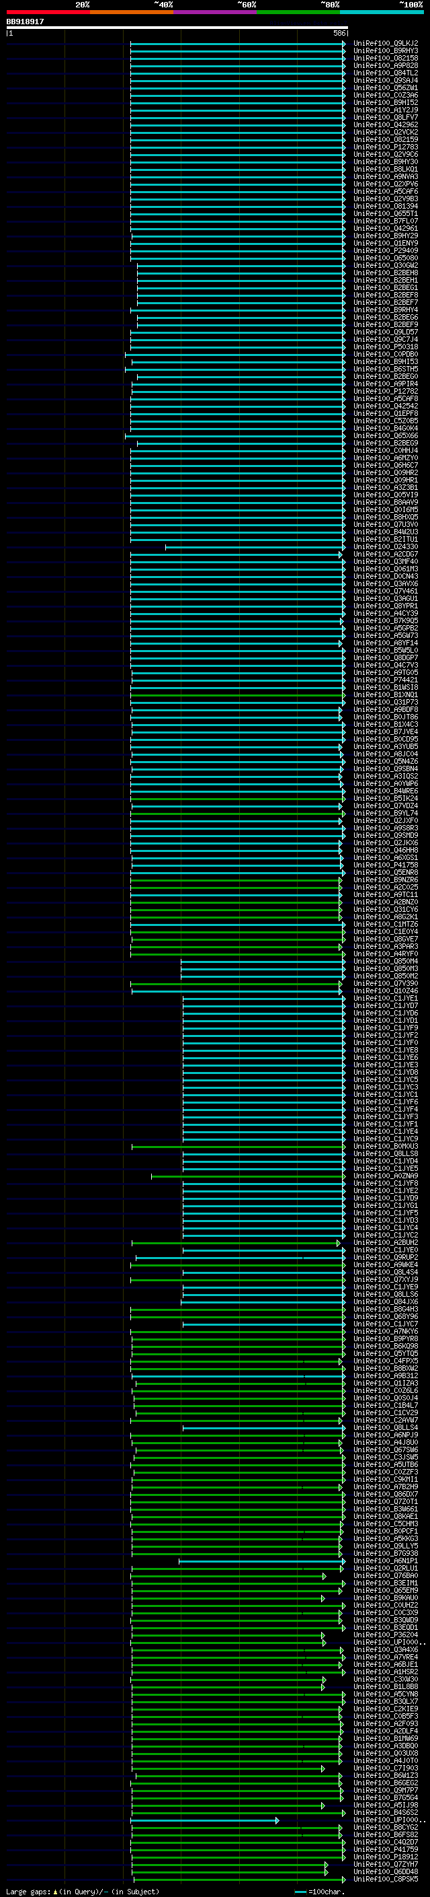Click UniRef100_Q7V390 label

click(x=385, y=983)
